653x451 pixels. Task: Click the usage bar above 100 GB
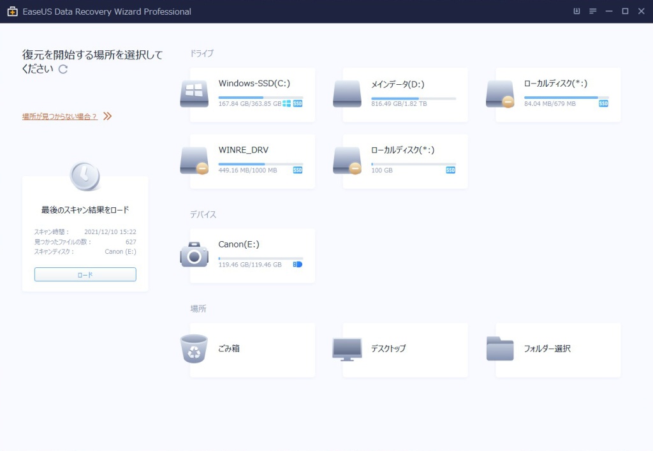click(x=413, y=164)
